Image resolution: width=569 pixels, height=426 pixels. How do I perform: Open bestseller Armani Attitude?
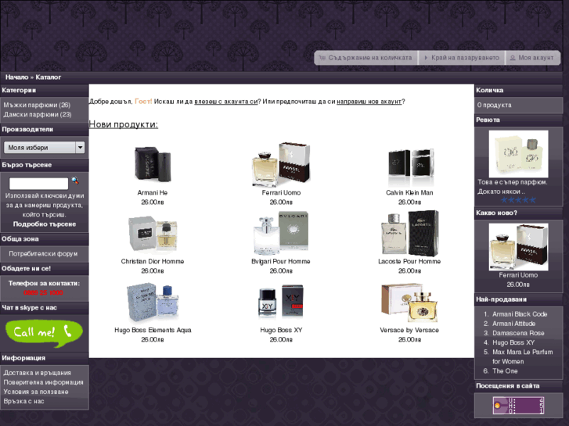(x=514, y=324)
